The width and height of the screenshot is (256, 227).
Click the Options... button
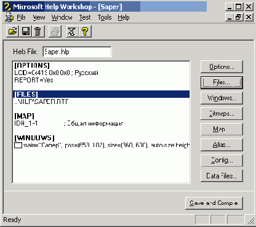(222, 67)
